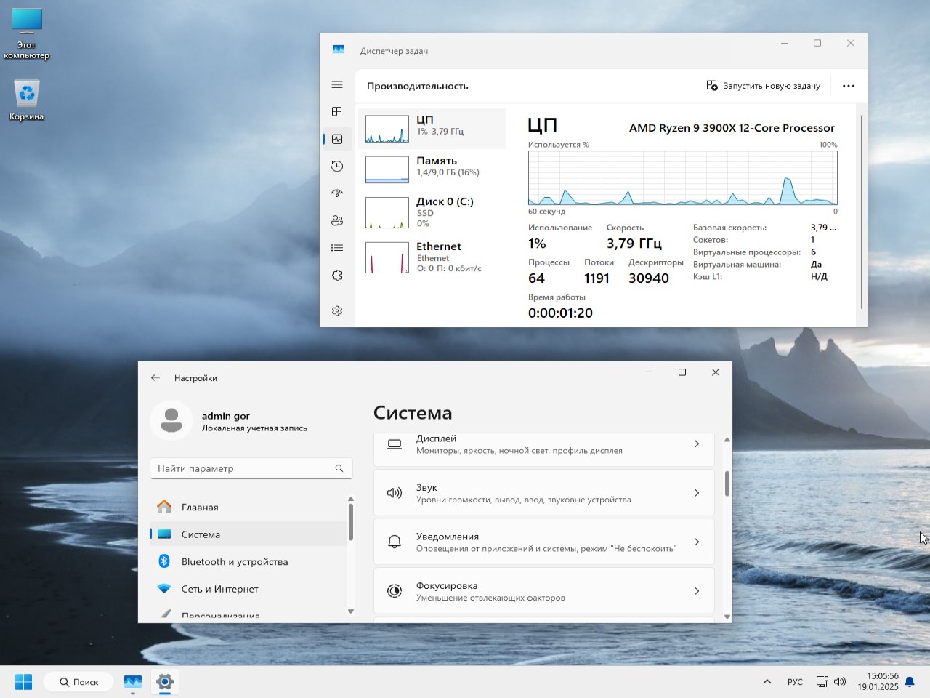Expand Фокусировка row chevron

[x=697, y=591]
